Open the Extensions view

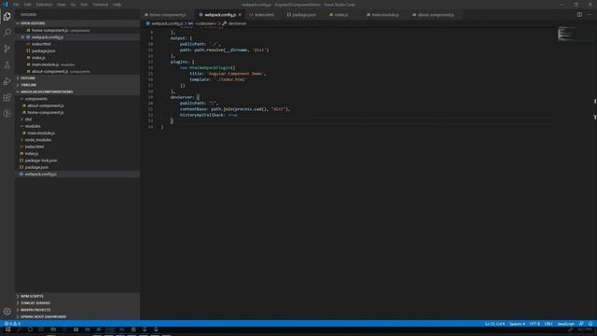point(7,97)
